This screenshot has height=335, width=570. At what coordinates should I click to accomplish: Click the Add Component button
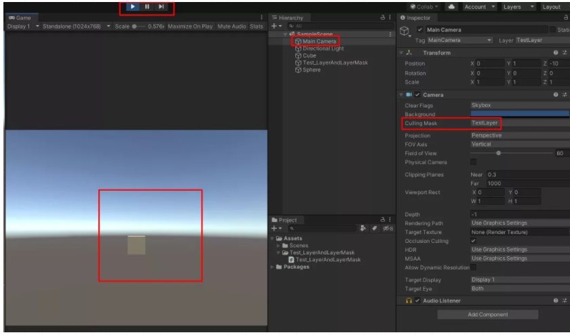(488, 314)
